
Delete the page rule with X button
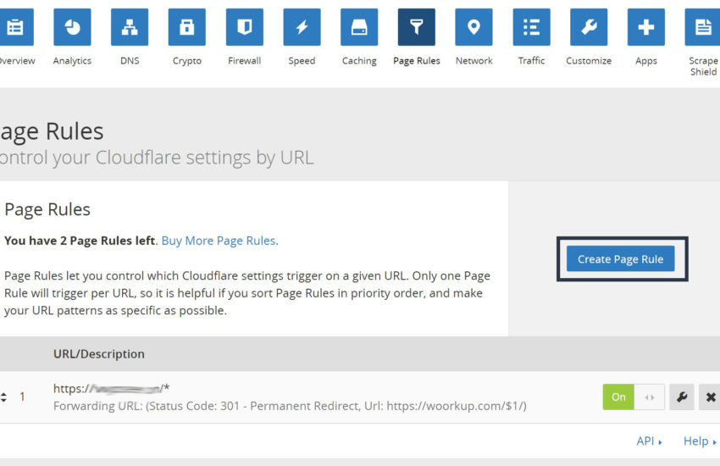coord(709,397)
